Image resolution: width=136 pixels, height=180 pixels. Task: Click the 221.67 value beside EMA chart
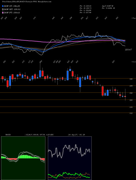click(x=128, y=50)
